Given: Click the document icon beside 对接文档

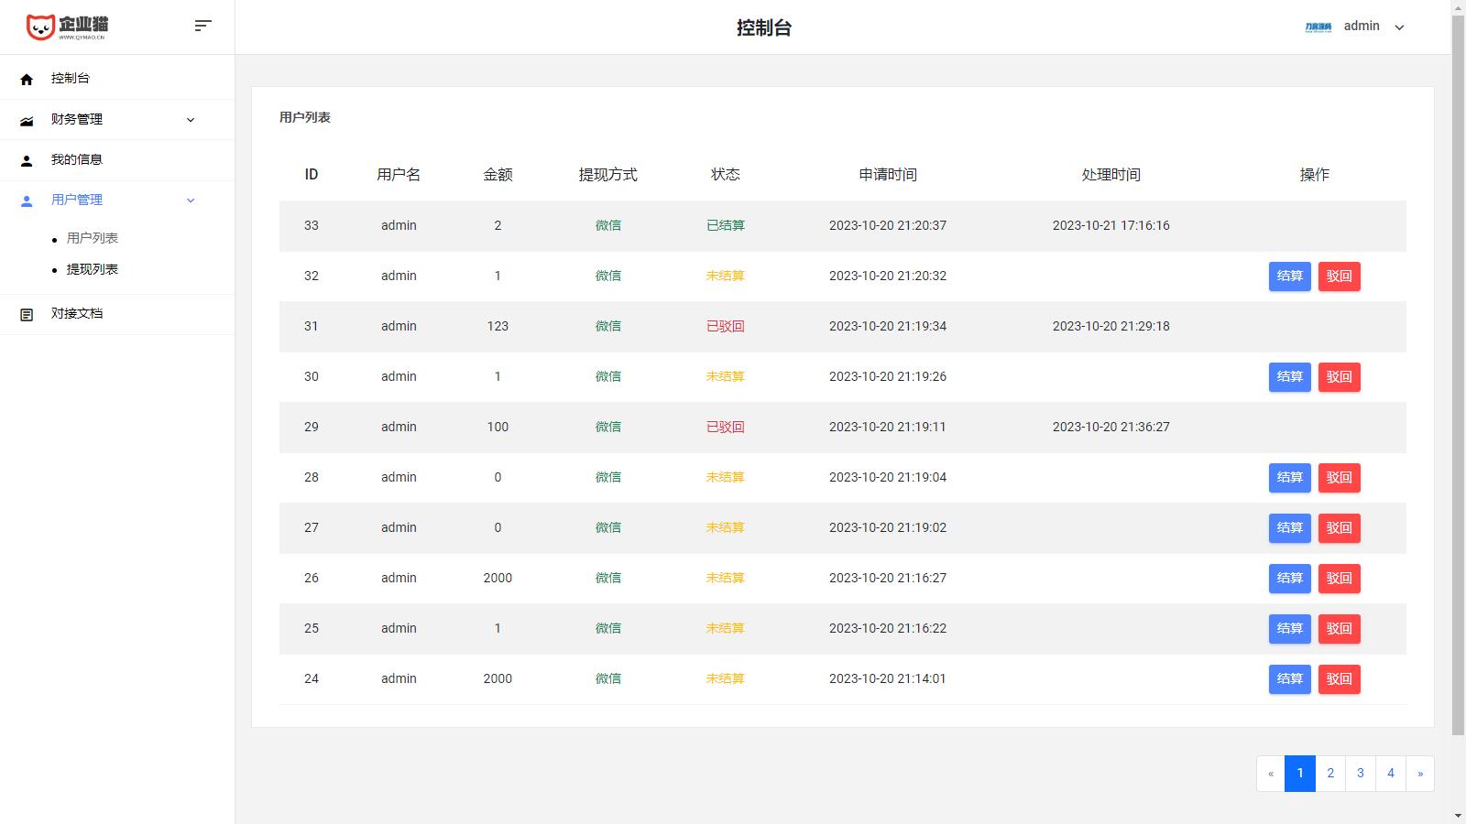Looking at the screenshot, I should coord(27,314).
